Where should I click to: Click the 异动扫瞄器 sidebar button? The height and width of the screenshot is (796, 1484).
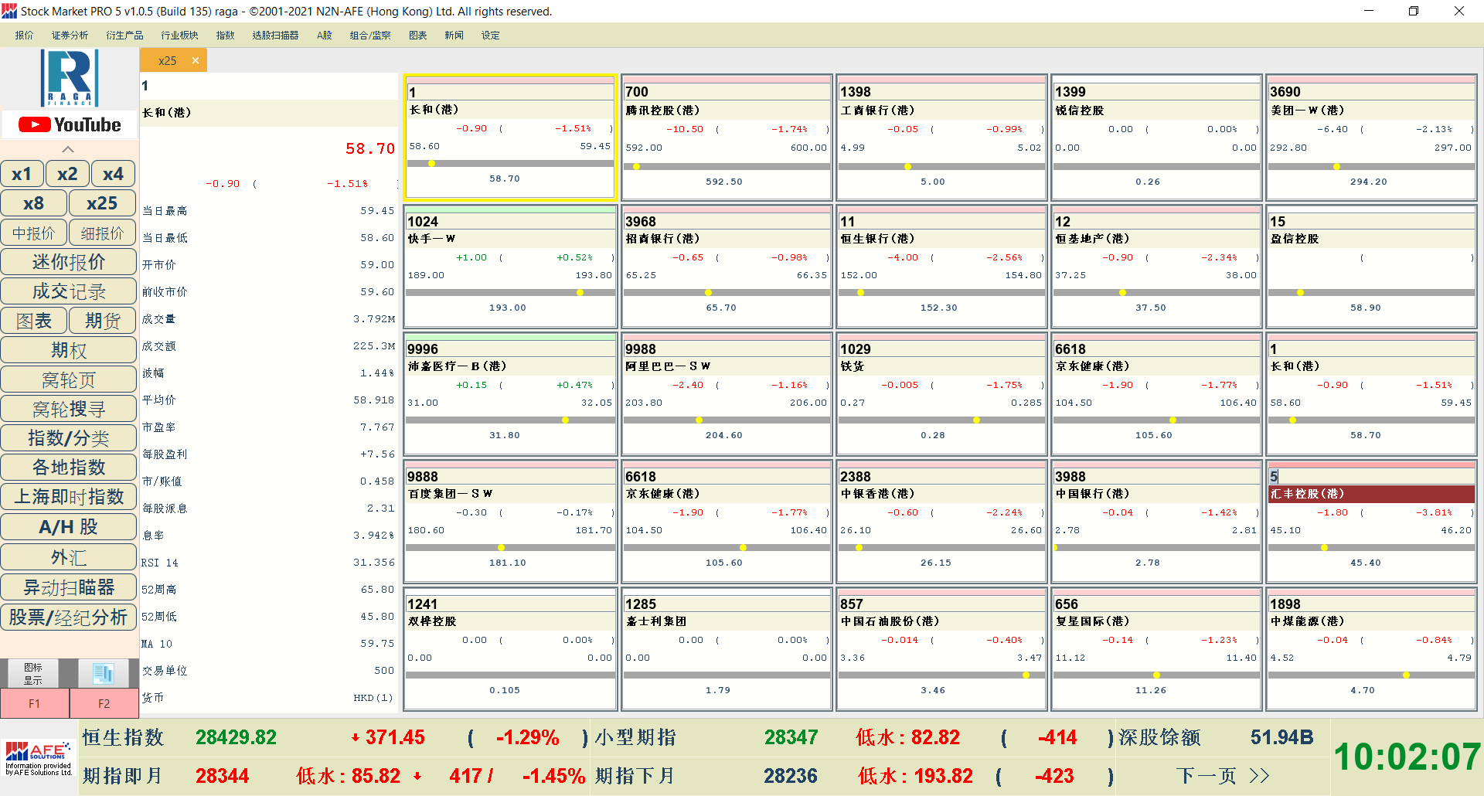point(69,587)
